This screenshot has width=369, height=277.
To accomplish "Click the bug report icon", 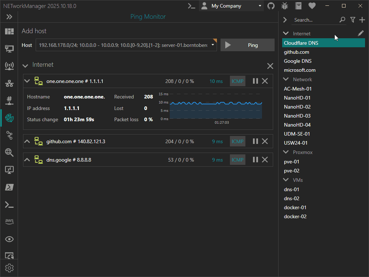I will 285,6.
